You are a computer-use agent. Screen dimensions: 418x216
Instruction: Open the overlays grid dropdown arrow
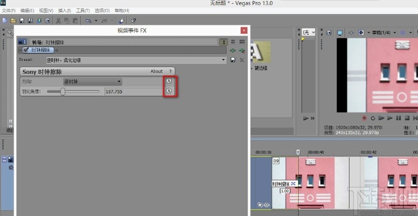coord(410,33)
